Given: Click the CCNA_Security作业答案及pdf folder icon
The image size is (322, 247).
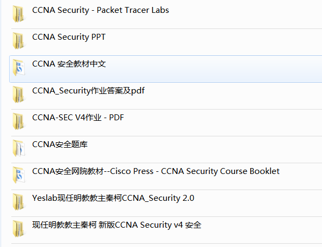Looking at the screenshot, I should pos(18,95).
